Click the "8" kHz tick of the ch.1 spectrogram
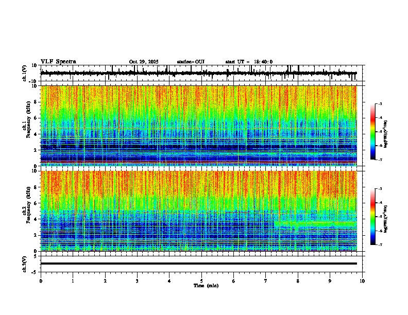The height and width of the screenshot is (315, 408). (x=36, y=102)
